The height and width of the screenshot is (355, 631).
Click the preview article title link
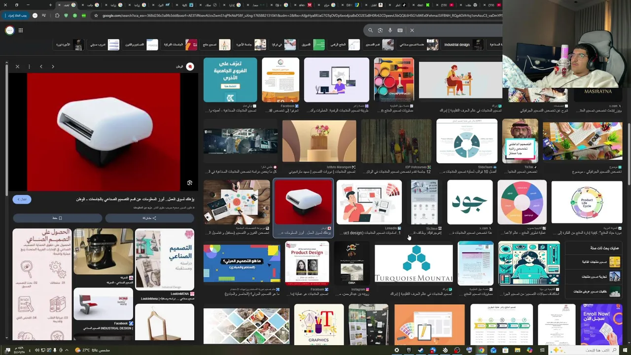[x=135, y=199]
